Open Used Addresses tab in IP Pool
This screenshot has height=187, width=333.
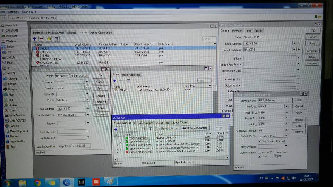pyautogui.click(x=131, y=75)
